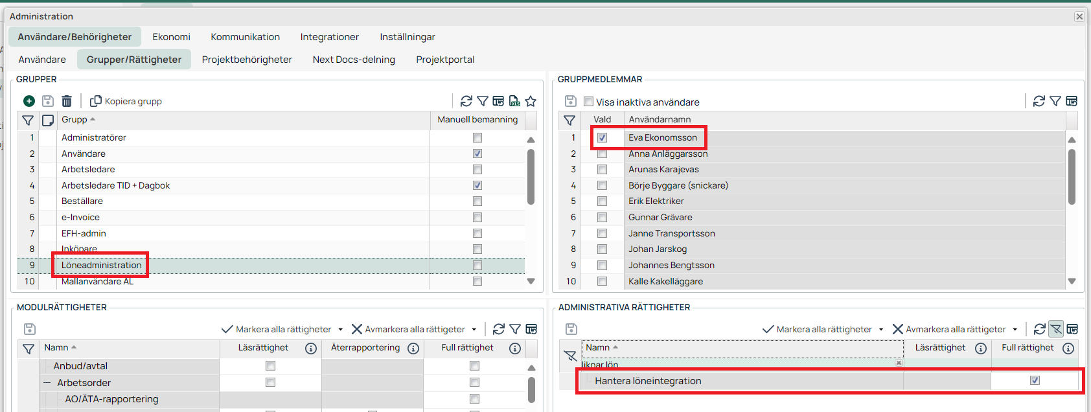Click the star favorite icon in Grupper toolbar
The height and width of the screenshot is (412, 1091).
(531, 101)
